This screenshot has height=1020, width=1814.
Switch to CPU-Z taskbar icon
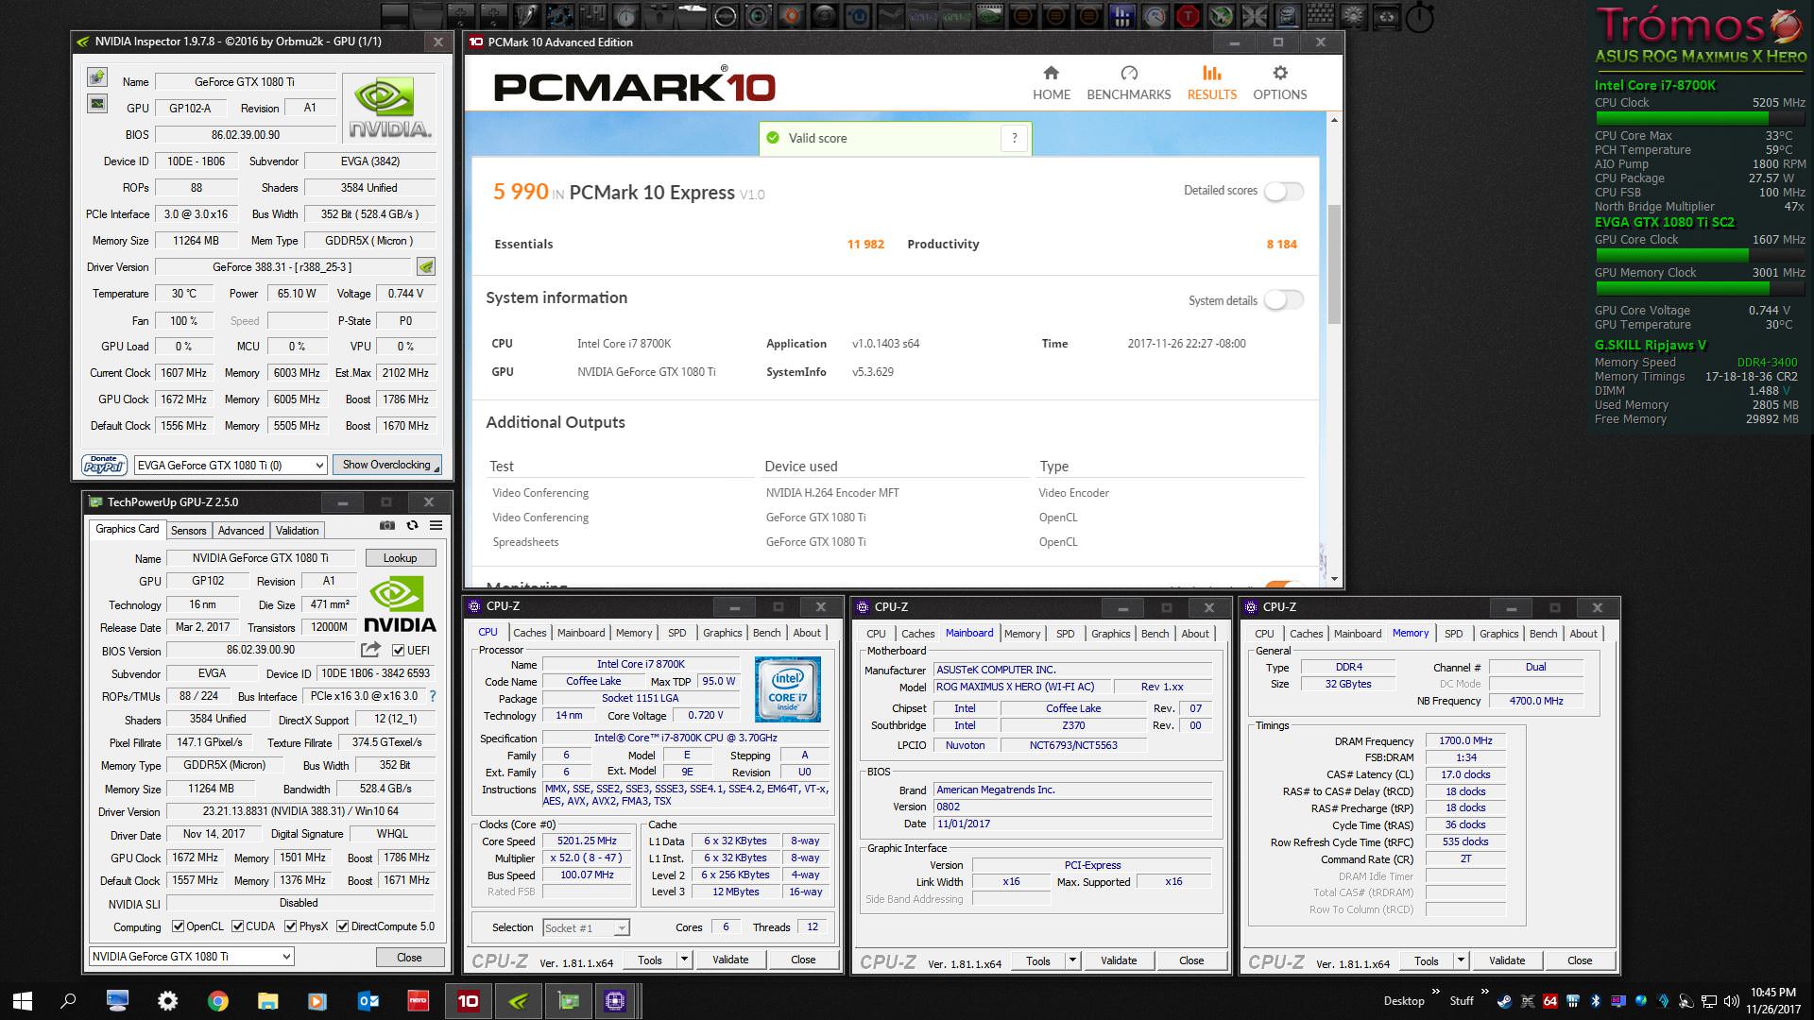pyautogui.click(x=615, y=1001)
